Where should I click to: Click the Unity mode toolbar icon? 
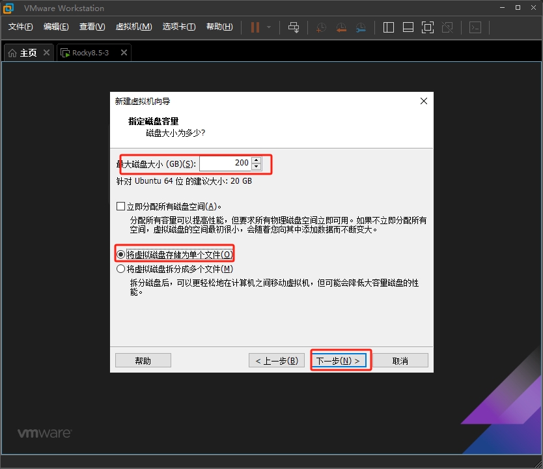point(447,27)
